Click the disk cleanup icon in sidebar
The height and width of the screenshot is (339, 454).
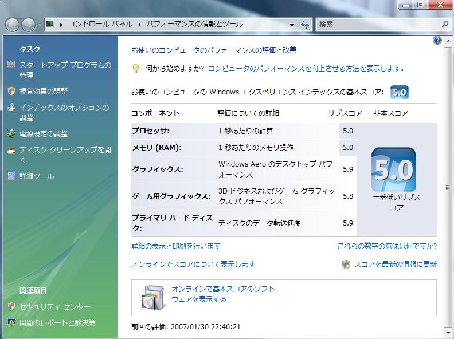coord(11,151)
